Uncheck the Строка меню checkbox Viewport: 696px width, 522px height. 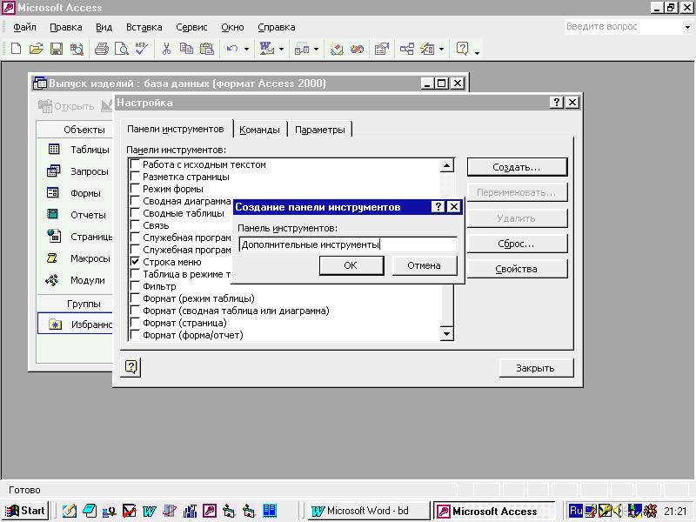[135, 262]
